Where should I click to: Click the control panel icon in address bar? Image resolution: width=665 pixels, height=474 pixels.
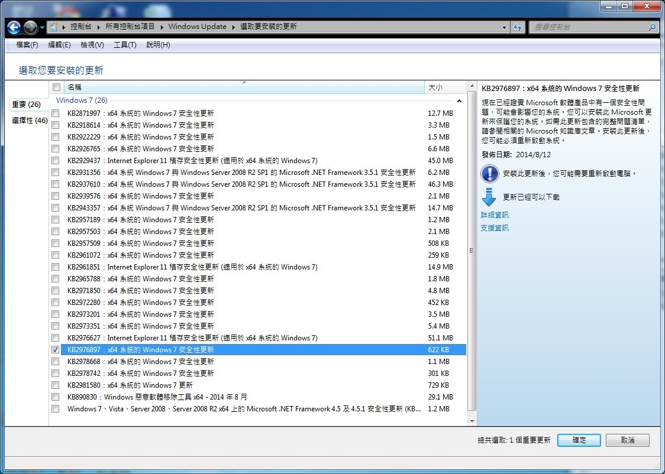pyautogui.click(x=53, y=27)
